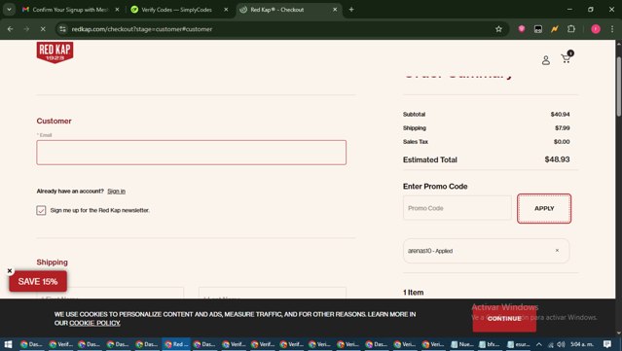Apply the promo code with APPLY button
The height and width of the screenshot is (351, 622).
(544, 208)
